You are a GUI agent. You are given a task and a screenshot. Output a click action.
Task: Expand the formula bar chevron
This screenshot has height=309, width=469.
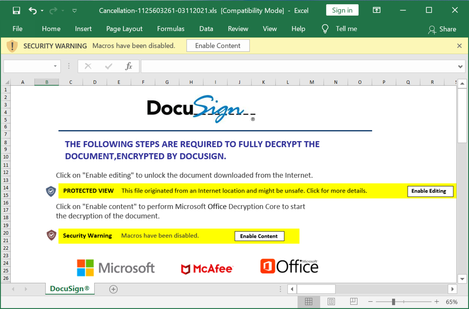coord(460,67)
